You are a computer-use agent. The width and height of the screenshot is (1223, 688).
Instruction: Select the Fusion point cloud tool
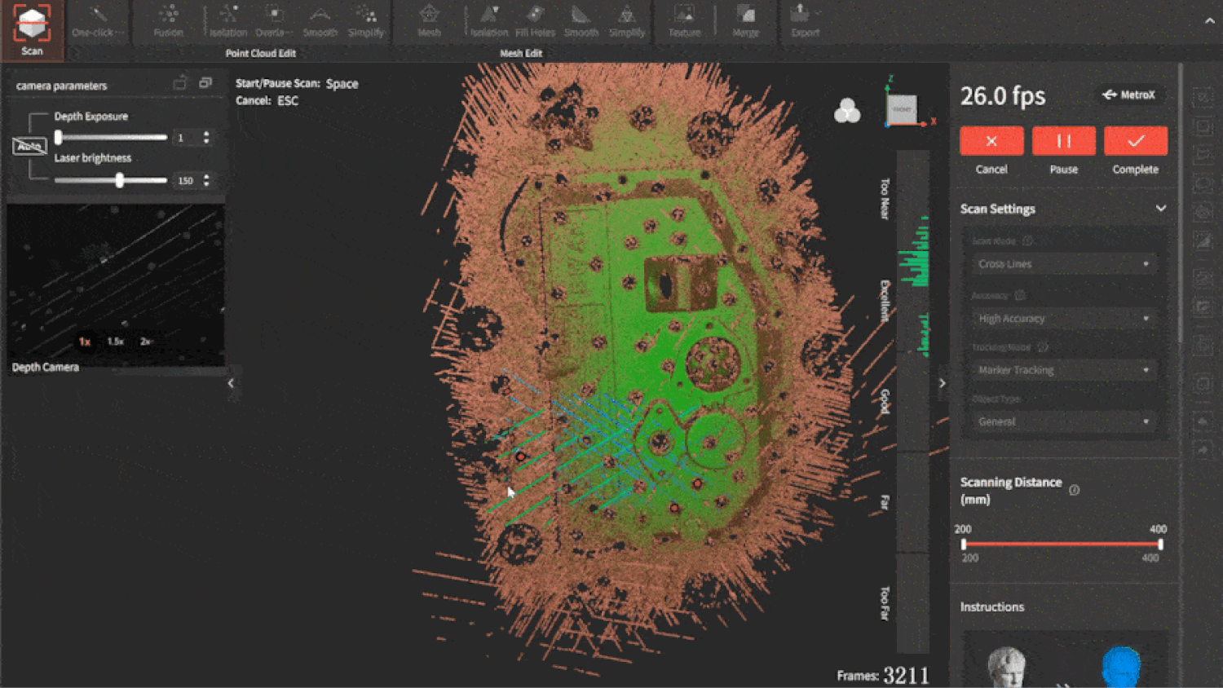point(168,21)
